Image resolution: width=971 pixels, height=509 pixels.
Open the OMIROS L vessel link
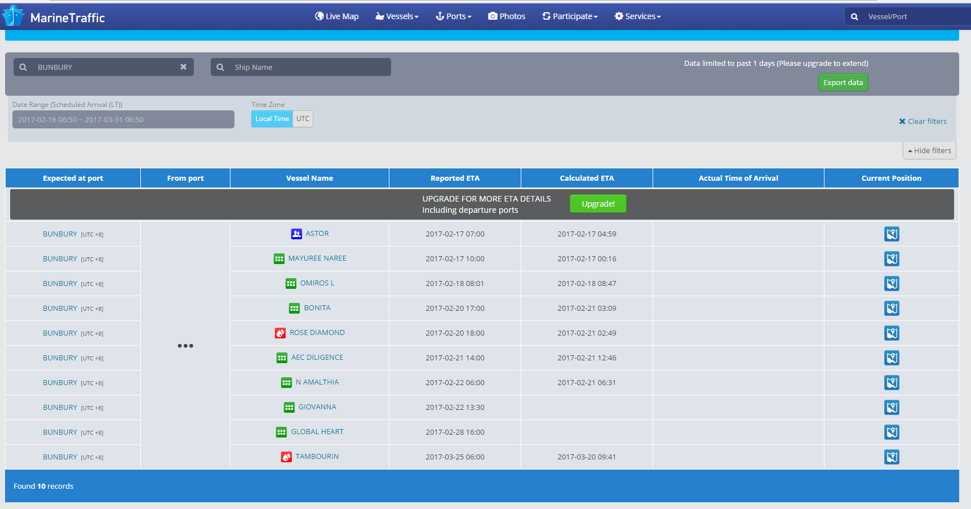click(317, 283)
